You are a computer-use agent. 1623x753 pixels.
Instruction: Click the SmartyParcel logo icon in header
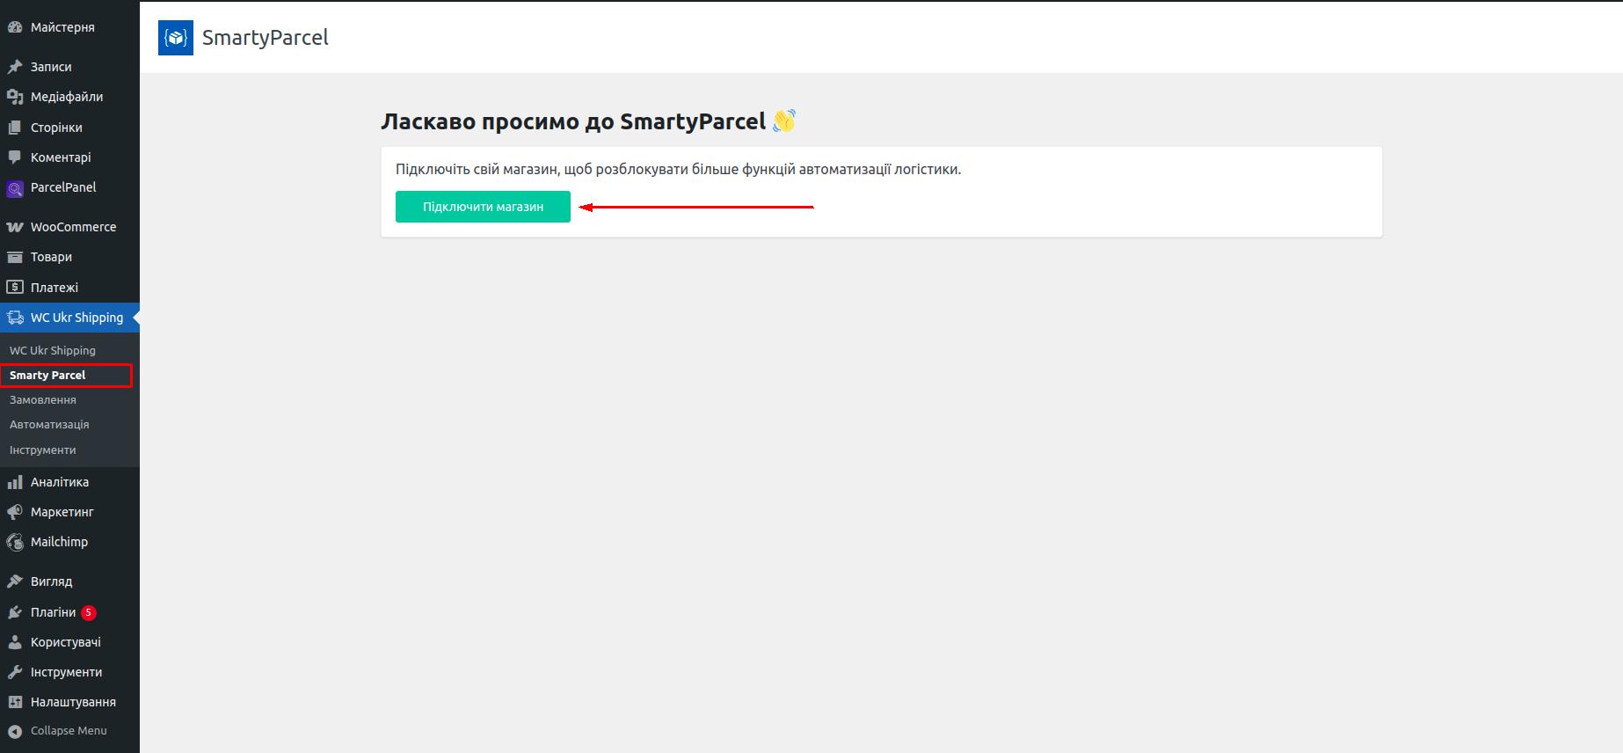pyautogui.click(x=176, y=38)
